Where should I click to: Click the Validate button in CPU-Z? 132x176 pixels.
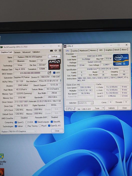[111, 108]
